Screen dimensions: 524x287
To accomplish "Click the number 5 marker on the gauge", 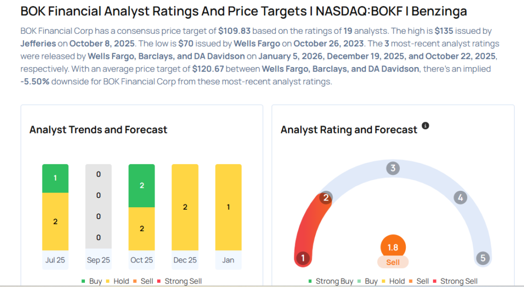I will coord(483,258).
